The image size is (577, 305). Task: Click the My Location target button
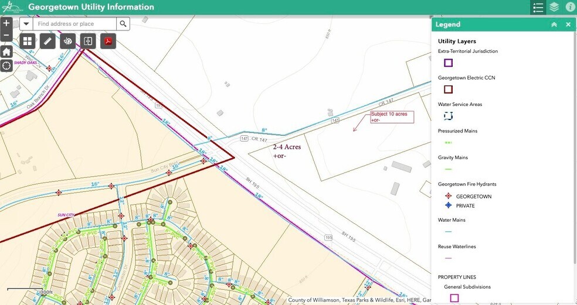(6, 66)
